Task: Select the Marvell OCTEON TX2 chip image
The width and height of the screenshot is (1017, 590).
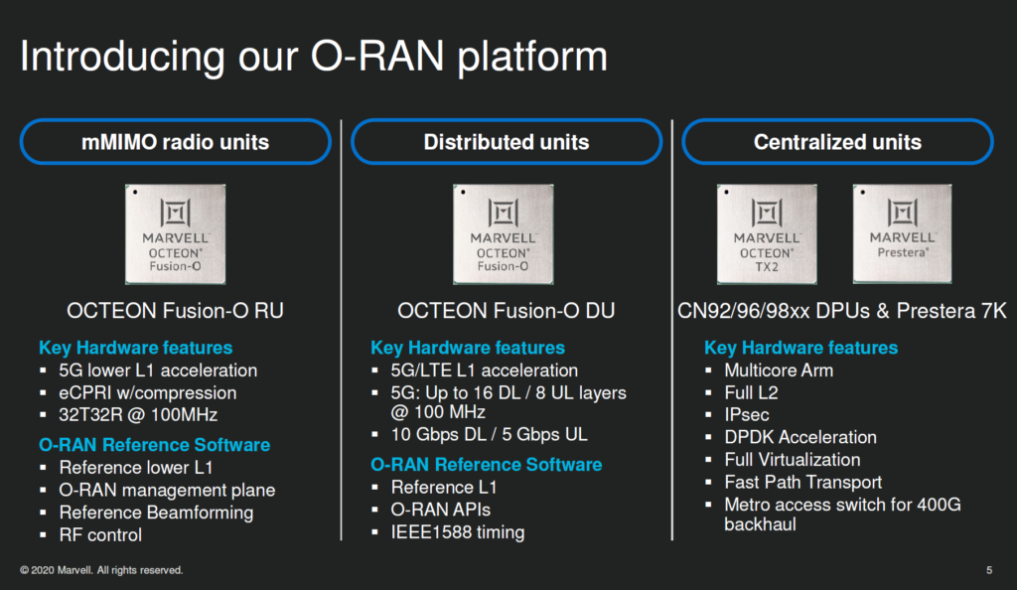Action: (768, 234)
